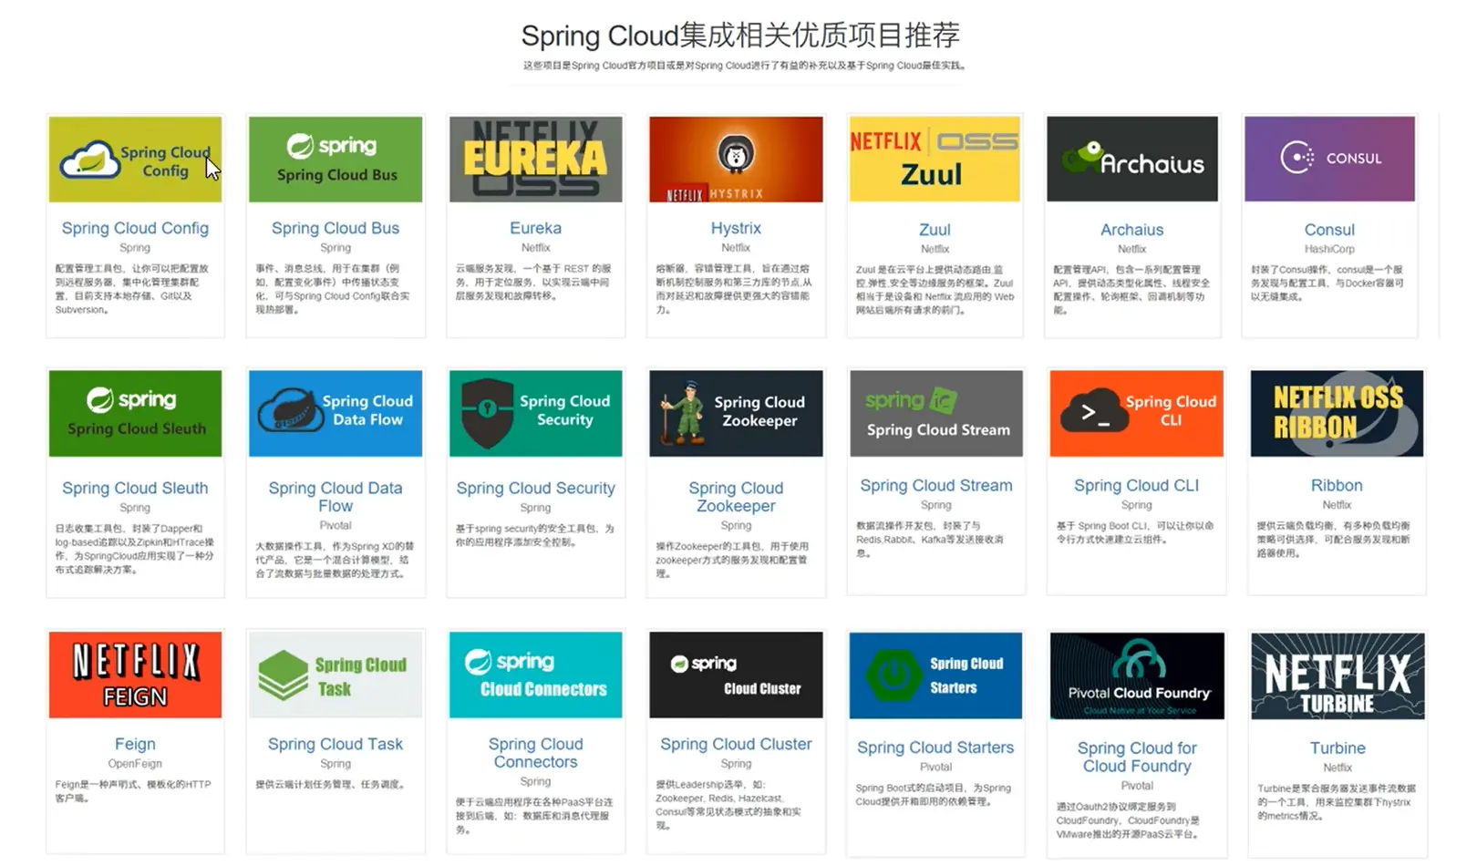This screenshot has height=866, width=1477.
Task: Open the Spring Cloud Connectors banner image
Action: [536, 675]
